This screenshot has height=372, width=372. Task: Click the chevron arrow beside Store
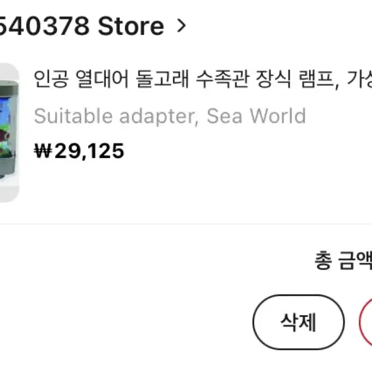coord(182,26)
